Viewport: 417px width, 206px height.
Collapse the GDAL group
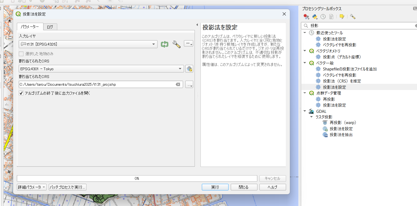(x=305, y=111)
